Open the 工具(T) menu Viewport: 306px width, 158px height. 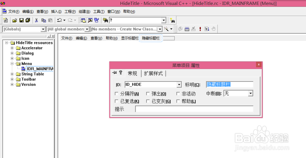pyautogui.click(x=99, y=12)
